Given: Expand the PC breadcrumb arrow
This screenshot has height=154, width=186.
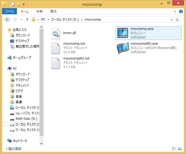Looking at the screenshot, I should [x=48, y=20].
